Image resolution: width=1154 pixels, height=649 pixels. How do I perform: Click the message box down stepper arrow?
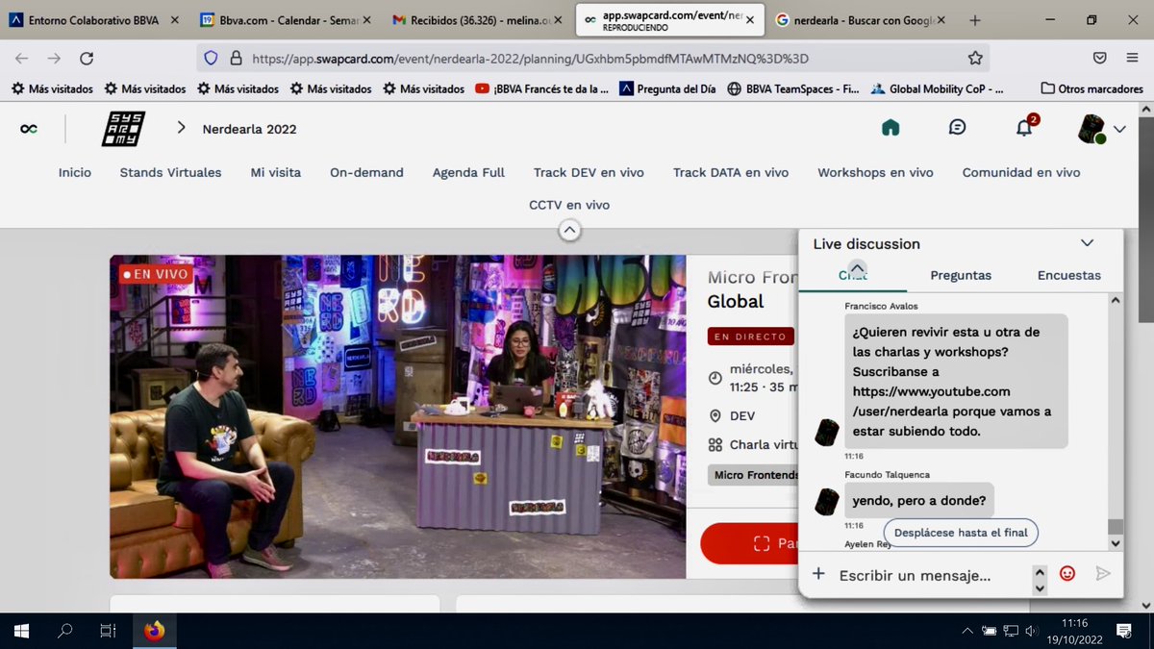point(1040,587)
